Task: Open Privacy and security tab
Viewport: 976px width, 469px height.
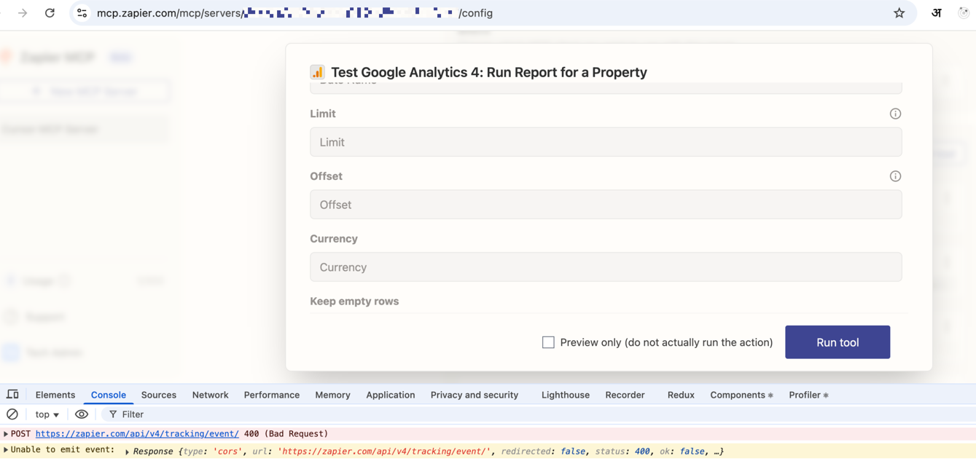Action: coord(475,395)
